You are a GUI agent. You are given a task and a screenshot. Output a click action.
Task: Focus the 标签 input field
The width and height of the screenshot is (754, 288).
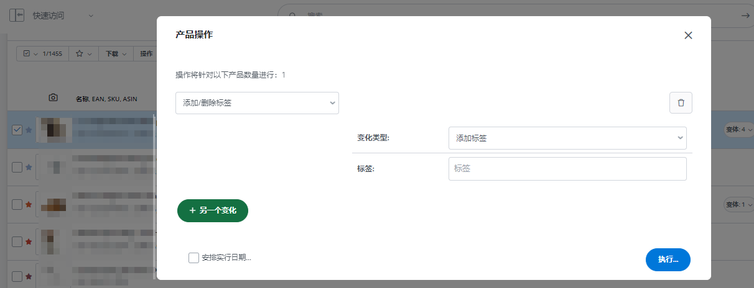tap(567, 168)
